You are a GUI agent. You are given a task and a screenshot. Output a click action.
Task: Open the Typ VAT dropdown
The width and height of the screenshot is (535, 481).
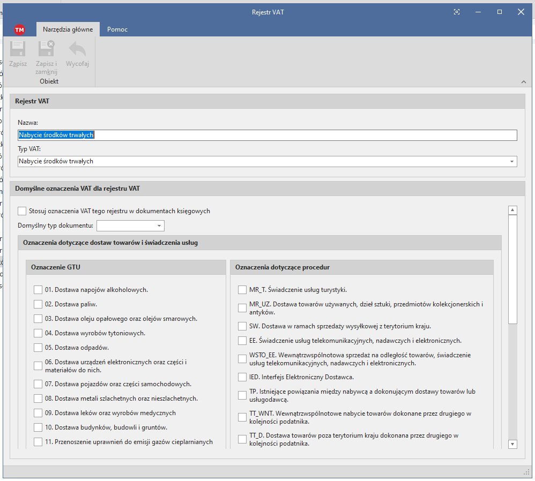pos(512,161)
